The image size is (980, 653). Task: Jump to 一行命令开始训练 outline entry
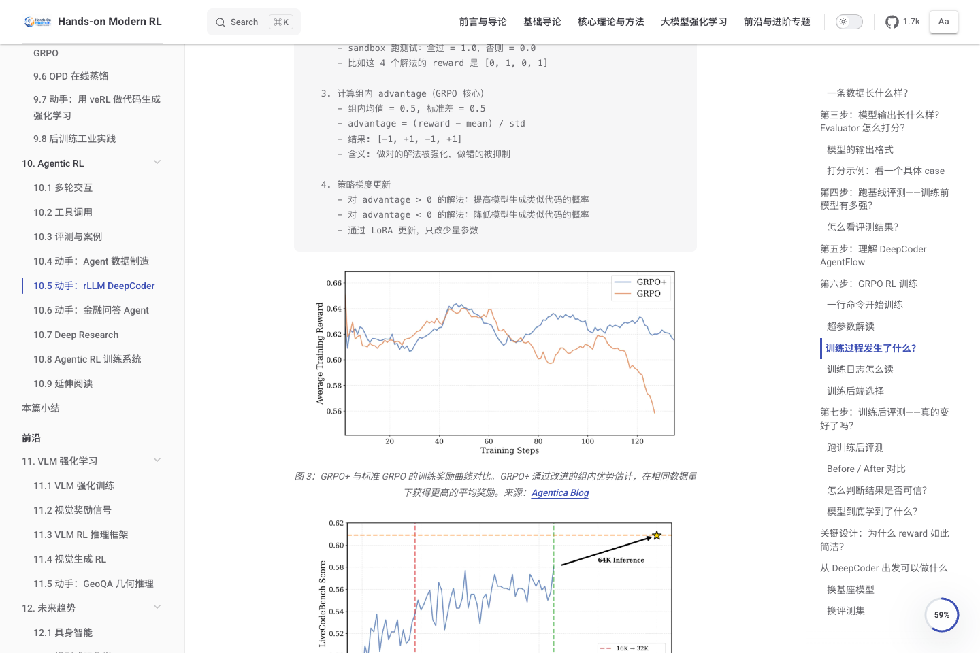coord(865,305)
